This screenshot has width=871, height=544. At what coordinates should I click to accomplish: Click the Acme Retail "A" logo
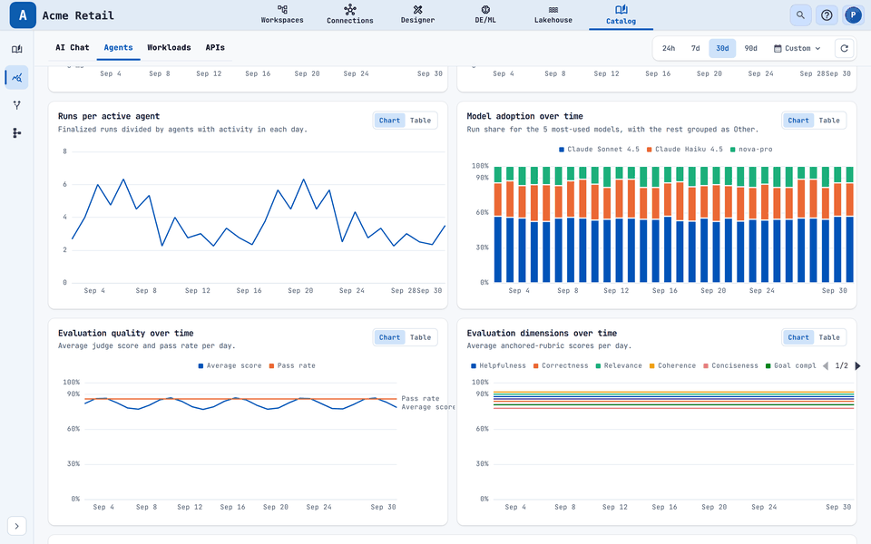point(23,15)
